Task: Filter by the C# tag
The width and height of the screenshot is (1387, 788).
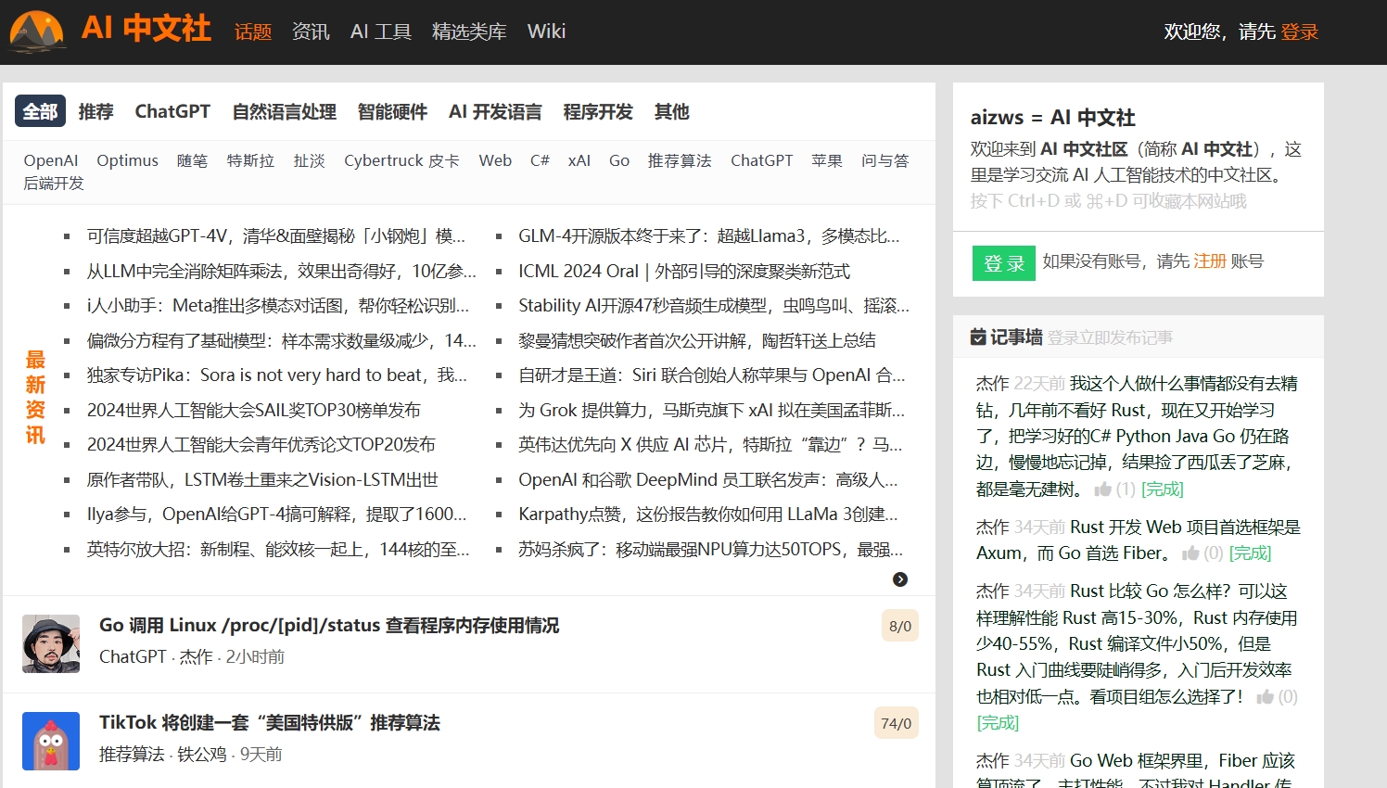Action: tap(540, 160)
